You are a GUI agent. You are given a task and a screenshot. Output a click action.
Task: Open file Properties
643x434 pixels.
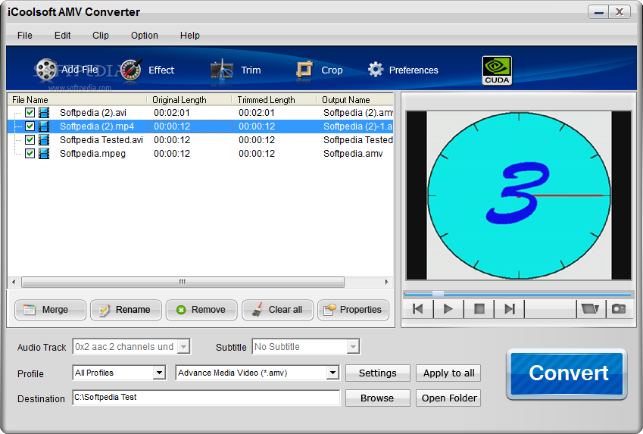[x=353, y=310]
